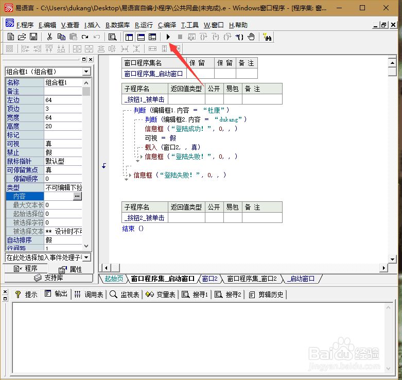Switch to the 变量表 tab
This screenshot has height=380, width=402.
click(160, 295)
